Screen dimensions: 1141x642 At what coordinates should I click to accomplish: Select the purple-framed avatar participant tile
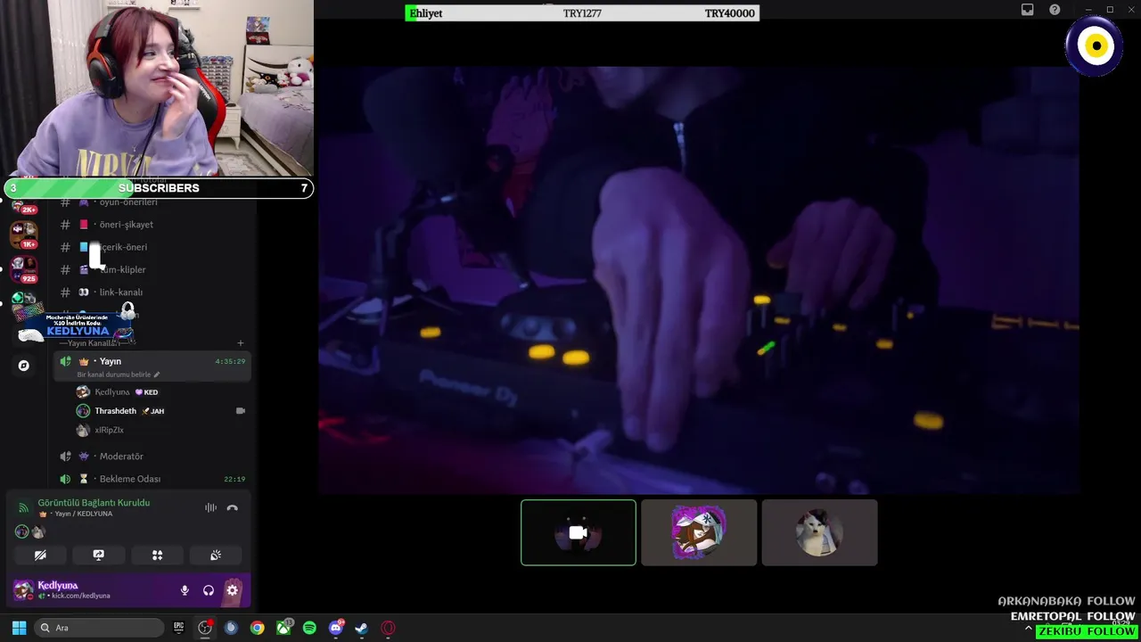pyautogui.click(x=699, y=532)
